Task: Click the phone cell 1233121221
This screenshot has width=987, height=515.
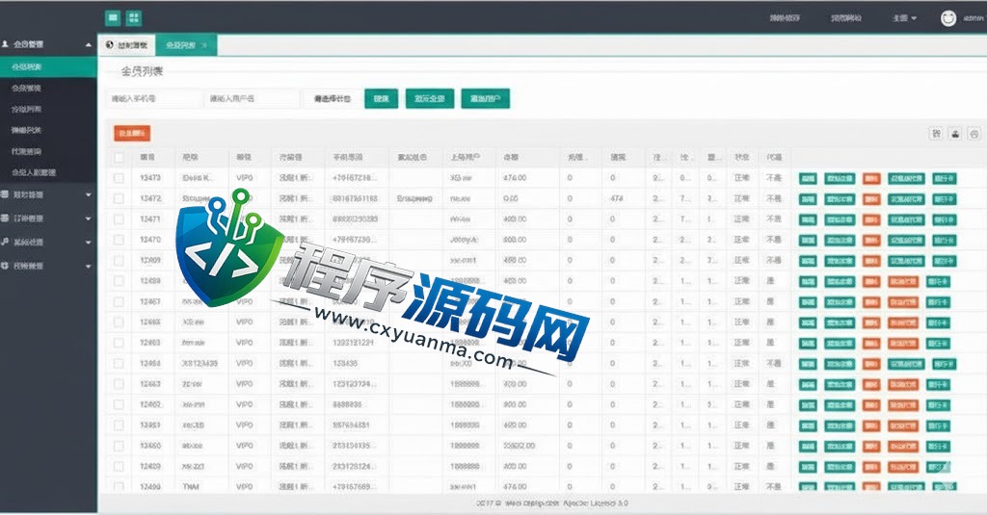Action: 353,343
